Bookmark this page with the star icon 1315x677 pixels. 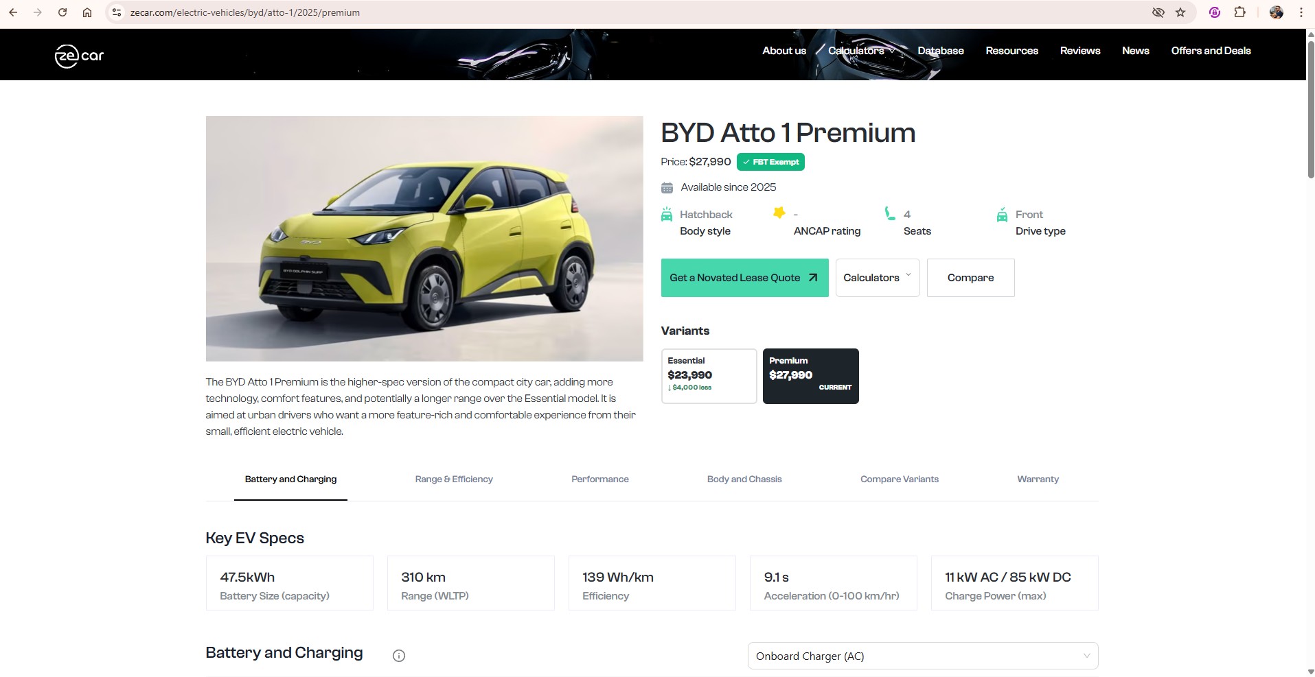click(1180, 12)
